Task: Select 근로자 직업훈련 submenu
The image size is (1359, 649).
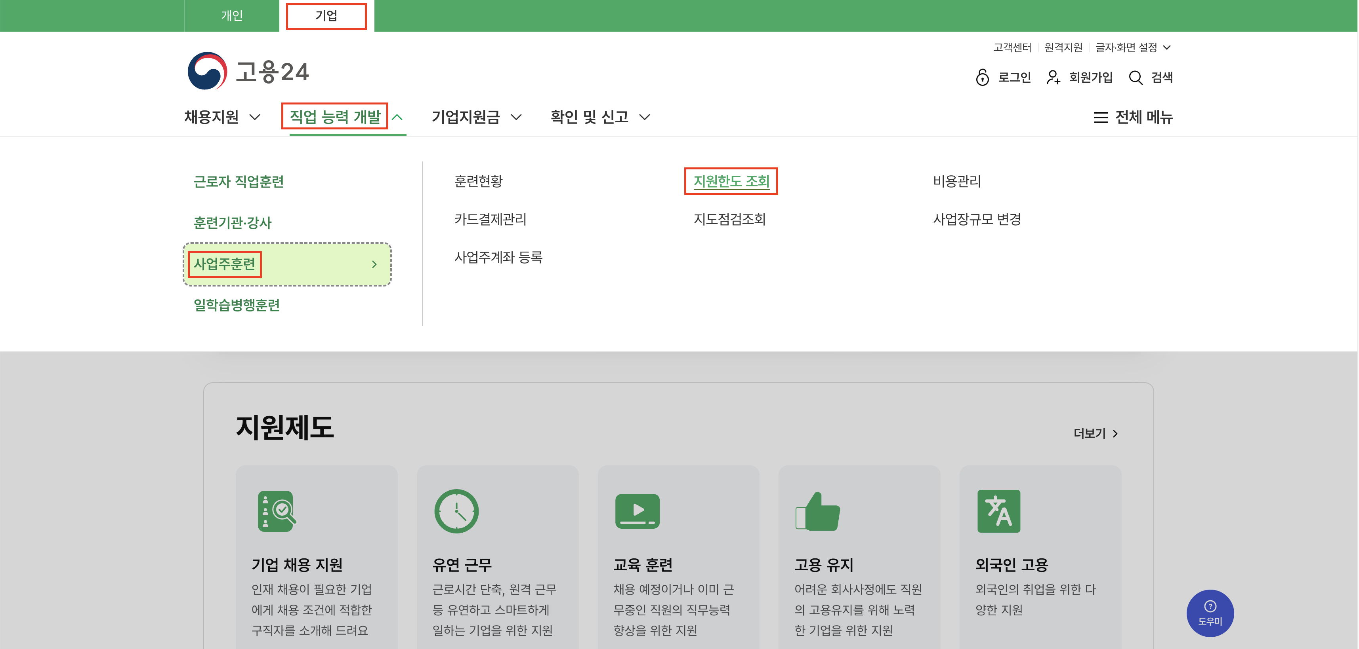Action: point(239,182)
